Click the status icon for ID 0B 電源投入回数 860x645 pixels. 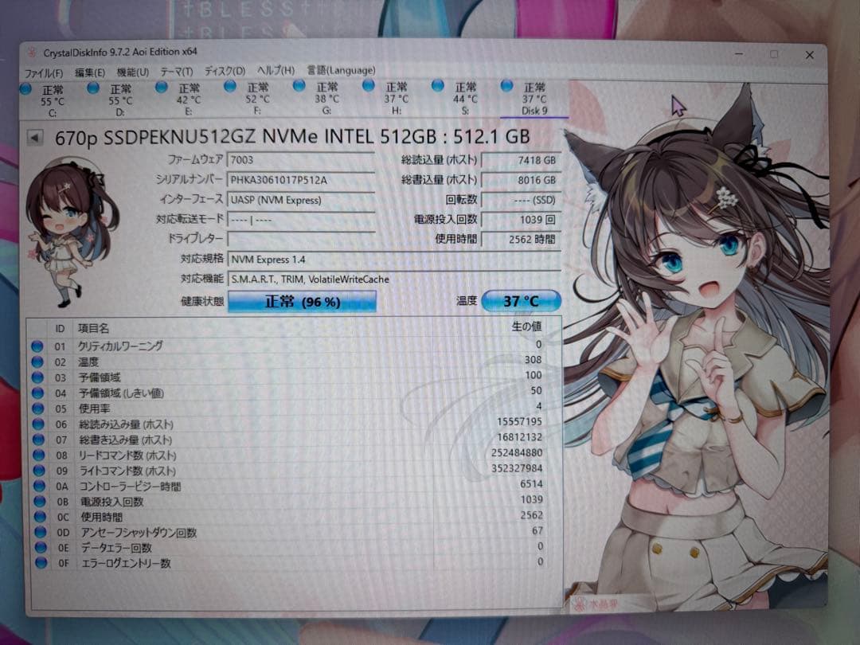[40, 501]
